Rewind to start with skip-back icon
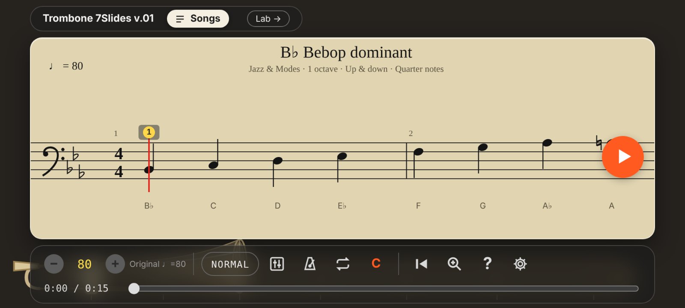 point(421,264)
